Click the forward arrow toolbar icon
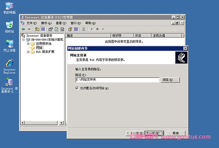 click(28, 29)
